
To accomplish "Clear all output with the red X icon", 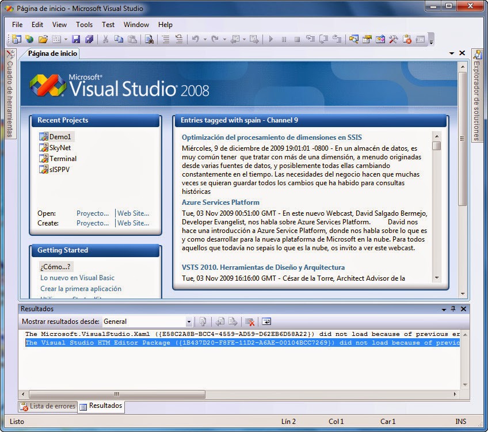I will [x=250, y=322].
